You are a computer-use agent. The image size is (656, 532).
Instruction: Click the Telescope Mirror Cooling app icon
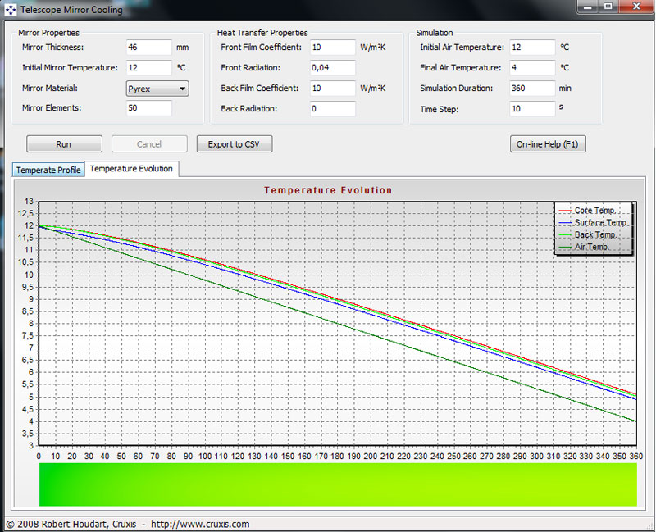tap(11, 10)
